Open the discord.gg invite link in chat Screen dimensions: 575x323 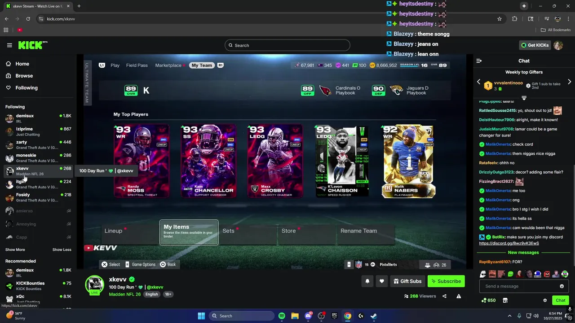509,243
